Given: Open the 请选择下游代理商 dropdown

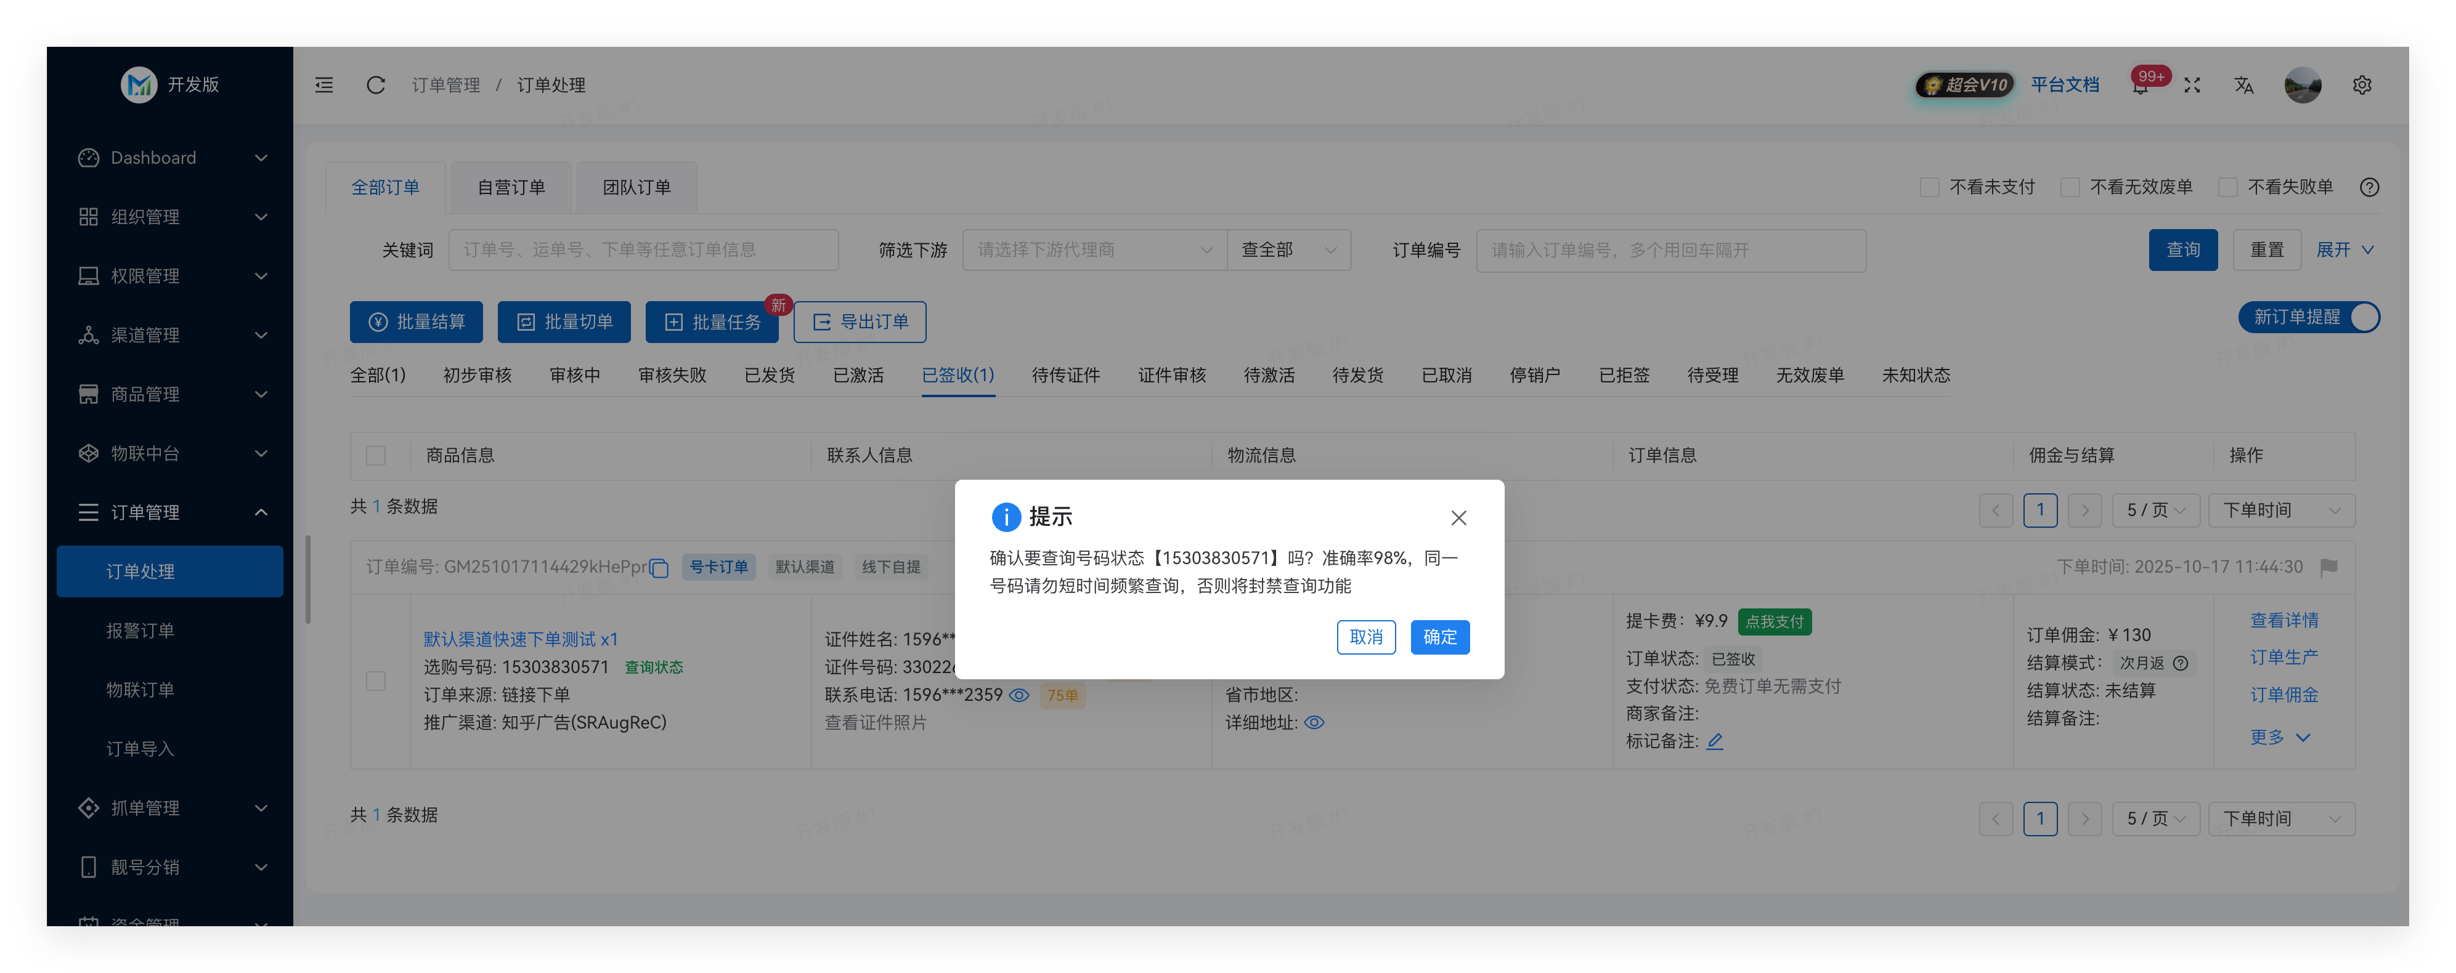Looking at the screenshot, I should [x=1092, y=249].
